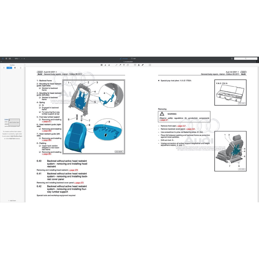Click the zoom in plus button
This screenshot has width=259, height=259.
pyautogui.click(x=24, y=58)
